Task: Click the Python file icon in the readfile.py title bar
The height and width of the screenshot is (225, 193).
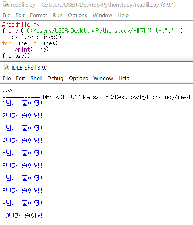Action: coord(6,4)
